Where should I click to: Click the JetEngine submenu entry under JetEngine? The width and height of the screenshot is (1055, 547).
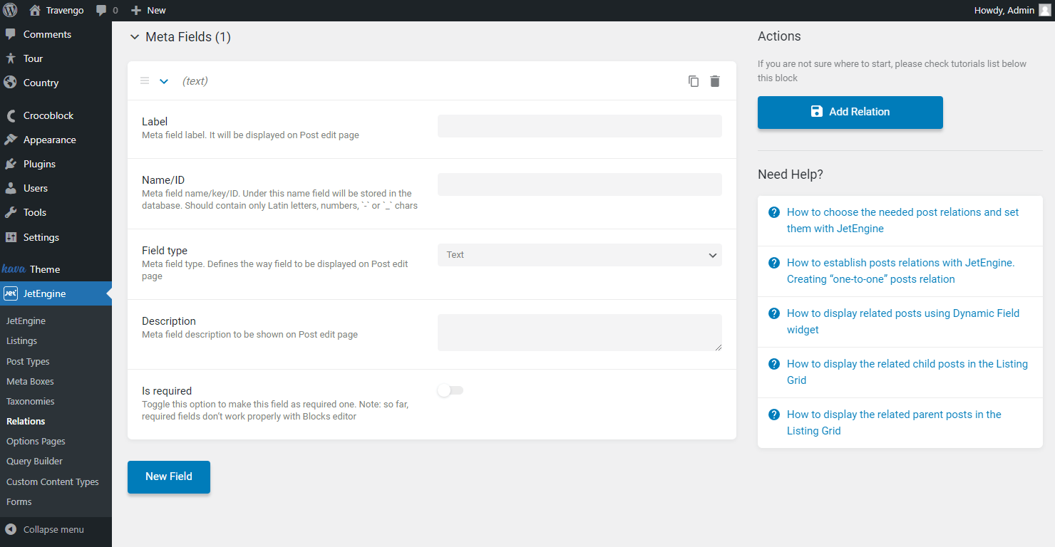tap(26, 321)
